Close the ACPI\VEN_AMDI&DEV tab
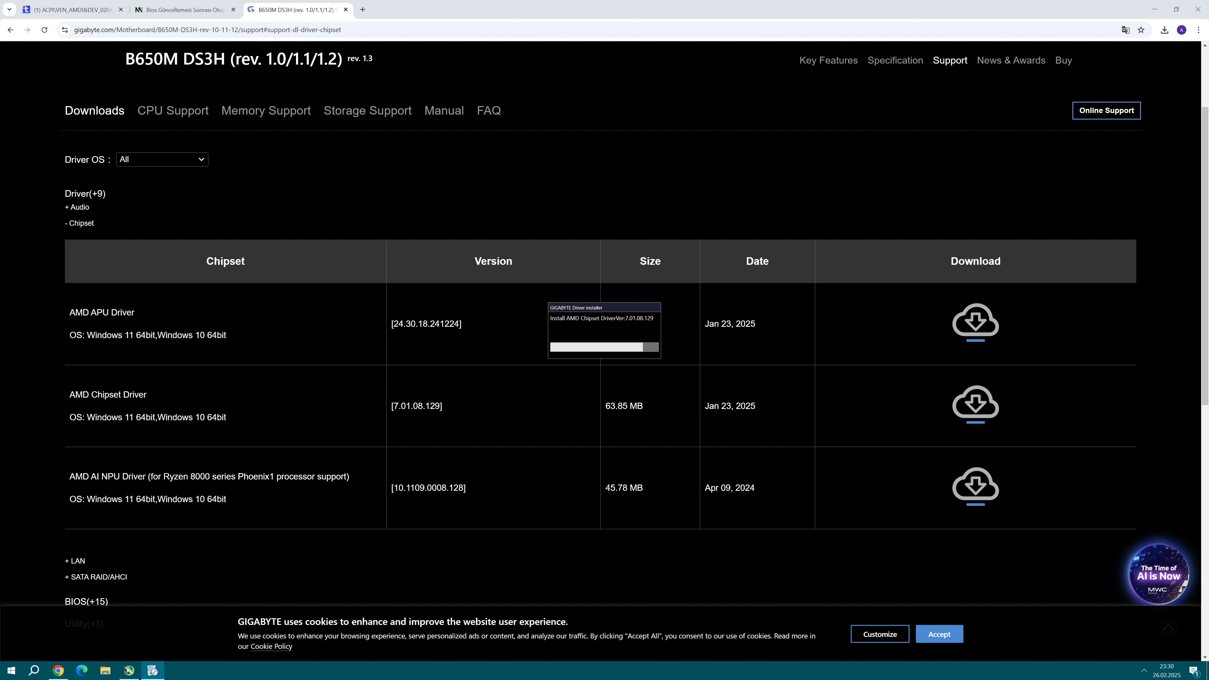 [121, 9]
